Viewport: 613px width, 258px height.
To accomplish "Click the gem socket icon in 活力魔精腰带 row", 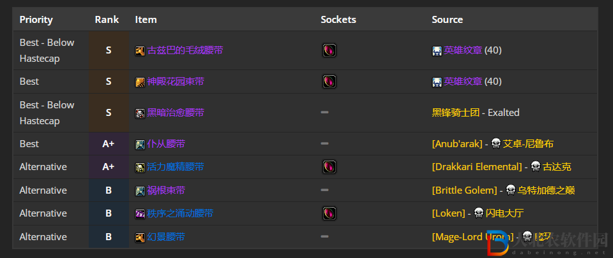I will pyautogui.click(x=329, y=167).
